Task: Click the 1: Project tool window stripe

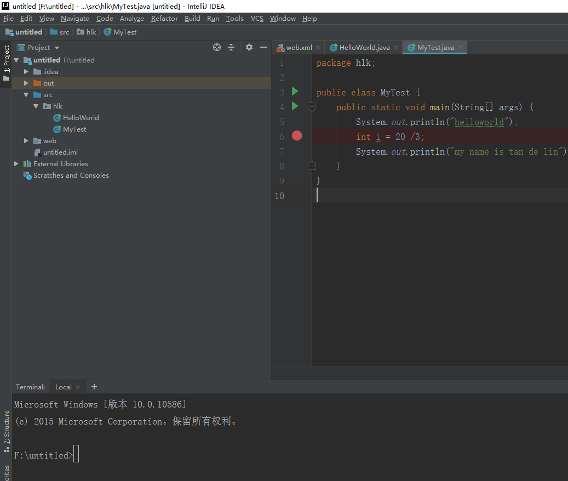Action: [x=5, y=58]
